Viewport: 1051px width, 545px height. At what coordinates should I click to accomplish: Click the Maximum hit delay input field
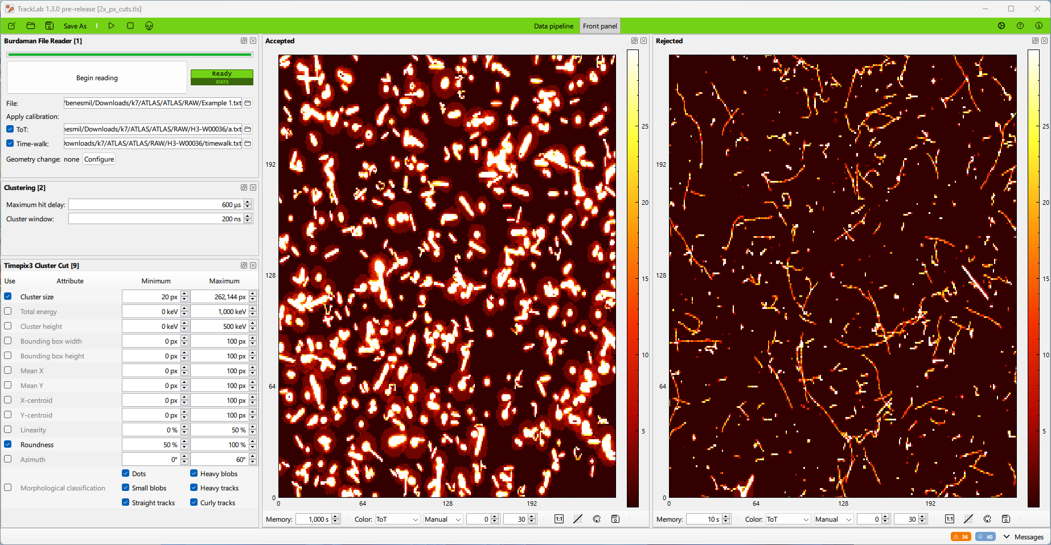[x=155, y=205]
